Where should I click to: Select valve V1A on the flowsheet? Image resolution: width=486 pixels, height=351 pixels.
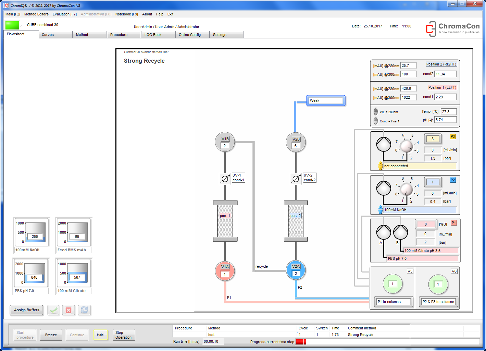(225, 271)
